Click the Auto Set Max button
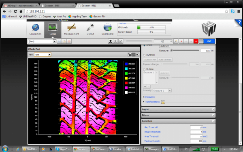Screen dimensions: 243x152 pos(165,60)
